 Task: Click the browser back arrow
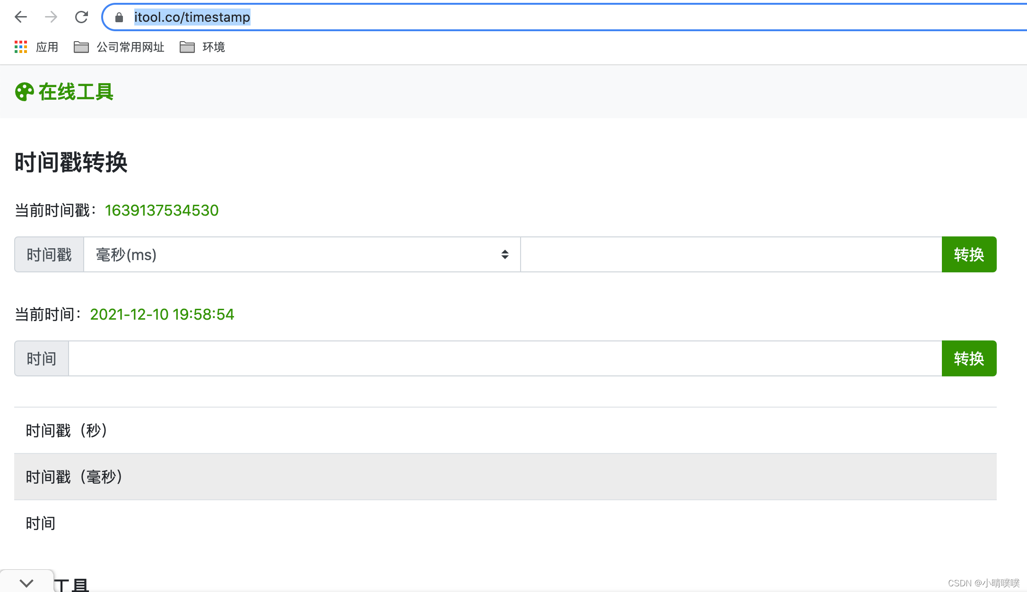pos(21,17)
